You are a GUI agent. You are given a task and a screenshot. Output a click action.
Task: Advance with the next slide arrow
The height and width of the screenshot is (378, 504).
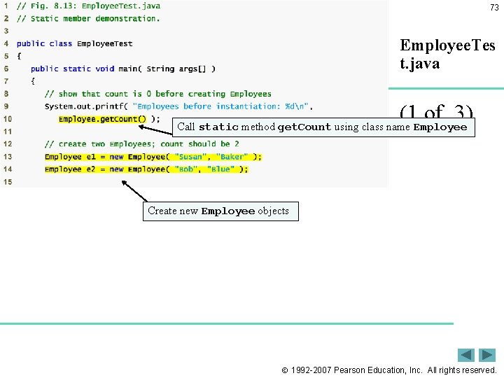click(x=487, y=355)
